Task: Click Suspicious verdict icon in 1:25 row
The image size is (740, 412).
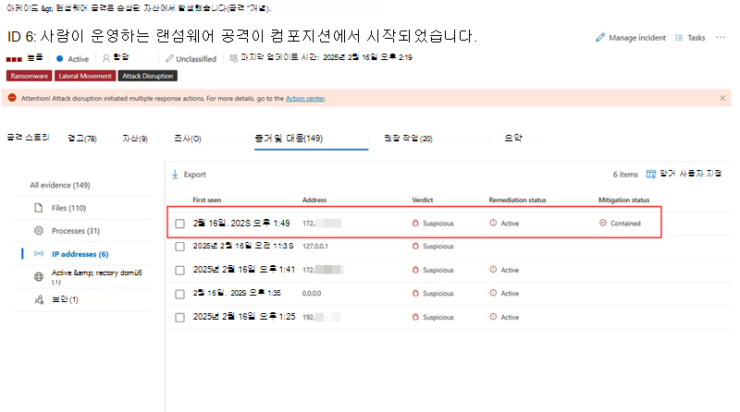Action: (x=415, y=317)
